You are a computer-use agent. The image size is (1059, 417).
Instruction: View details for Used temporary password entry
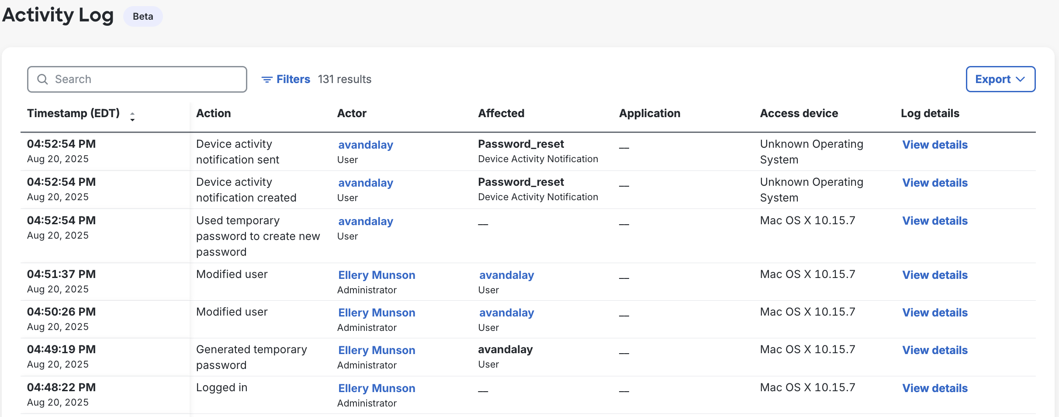pyautogui.click(x=934, y=221)
